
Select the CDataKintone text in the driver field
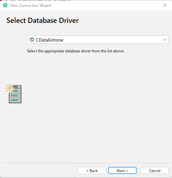49,40
